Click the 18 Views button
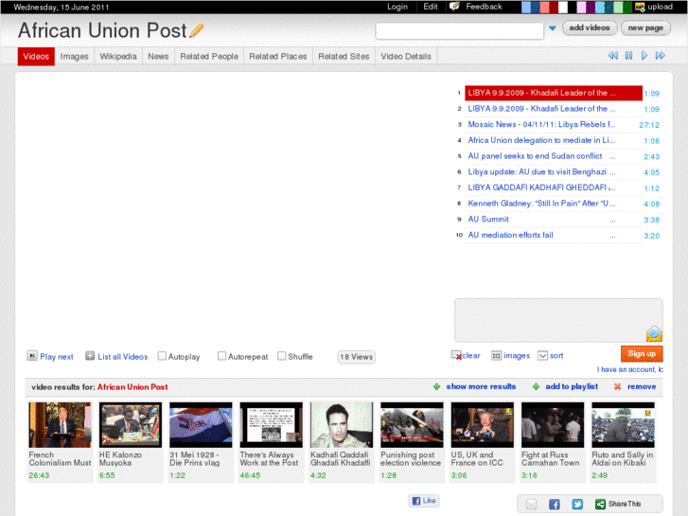The height and width of the screenshot is (516, 688). [x=356, y=357]
